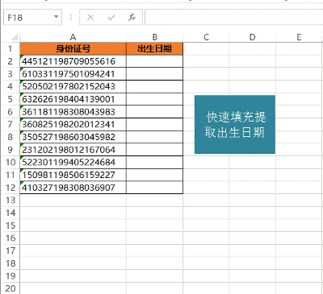Click the Enter checkmark formula bar icon
The image size is (323, 294).
tap(111, 18)
